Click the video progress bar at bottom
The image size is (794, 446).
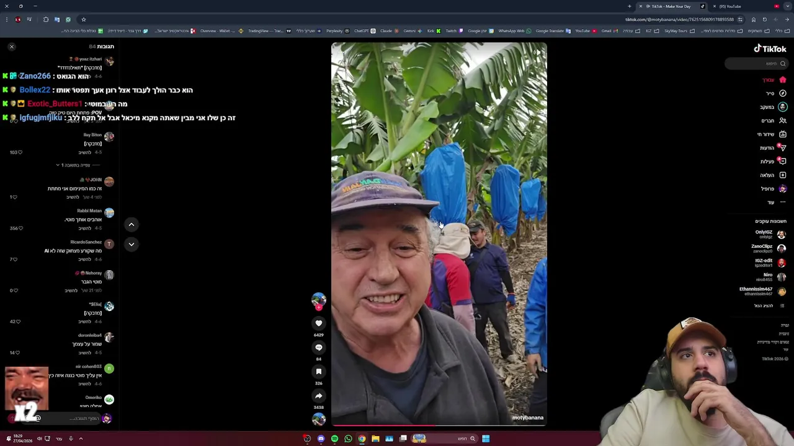(x=439, y=426)
